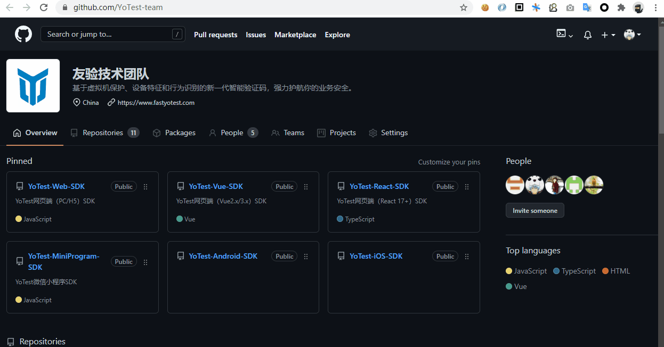This screenshot has height=347, width=664.
Task: Switch to the Repositories tab
Action: [105, 133]
